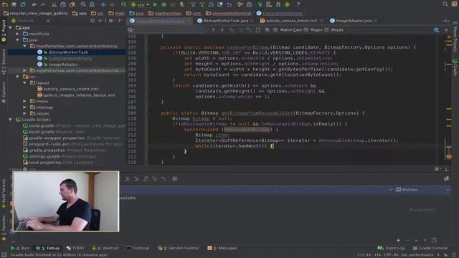Click the Make Project icon
This screenshot has width=459, height=258.
[124, 4]
